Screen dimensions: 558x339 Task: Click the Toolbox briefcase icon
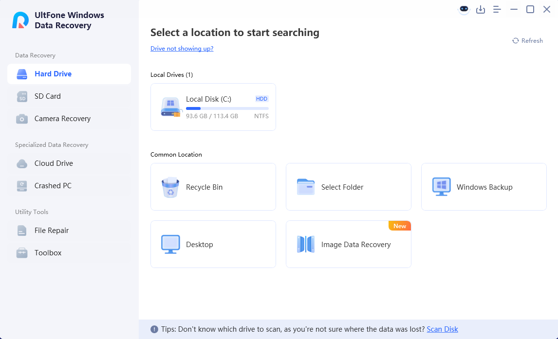(22, 253)
